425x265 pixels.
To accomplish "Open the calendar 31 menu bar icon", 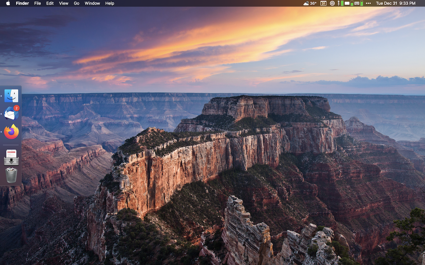I will click(x=323, y=3).
